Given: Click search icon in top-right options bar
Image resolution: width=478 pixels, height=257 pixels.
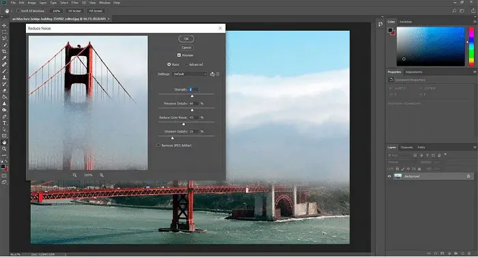Looking at the screenshot, I should click(454, 11).
